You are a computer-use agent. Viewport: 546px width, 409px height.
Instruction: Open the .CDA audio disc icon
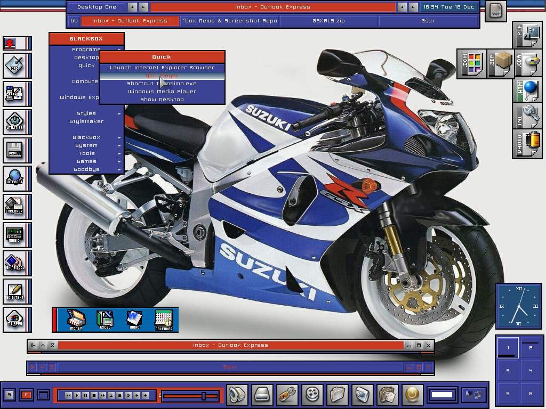527,64
